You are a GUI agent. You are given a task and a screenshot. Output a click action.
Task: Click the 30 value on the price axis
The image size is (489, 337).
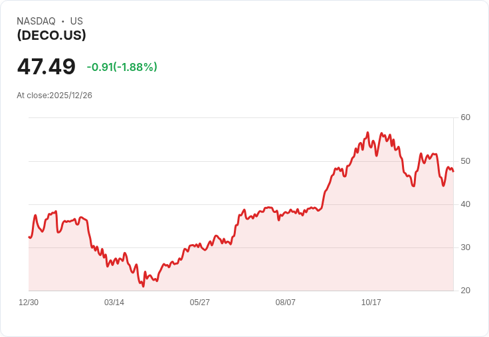(465, 247)
